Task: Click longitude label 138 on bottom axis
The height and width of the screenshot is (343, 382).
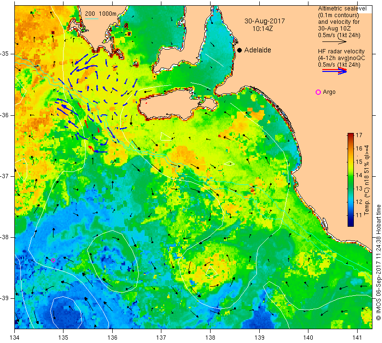Action: click(x=210, y=337)
